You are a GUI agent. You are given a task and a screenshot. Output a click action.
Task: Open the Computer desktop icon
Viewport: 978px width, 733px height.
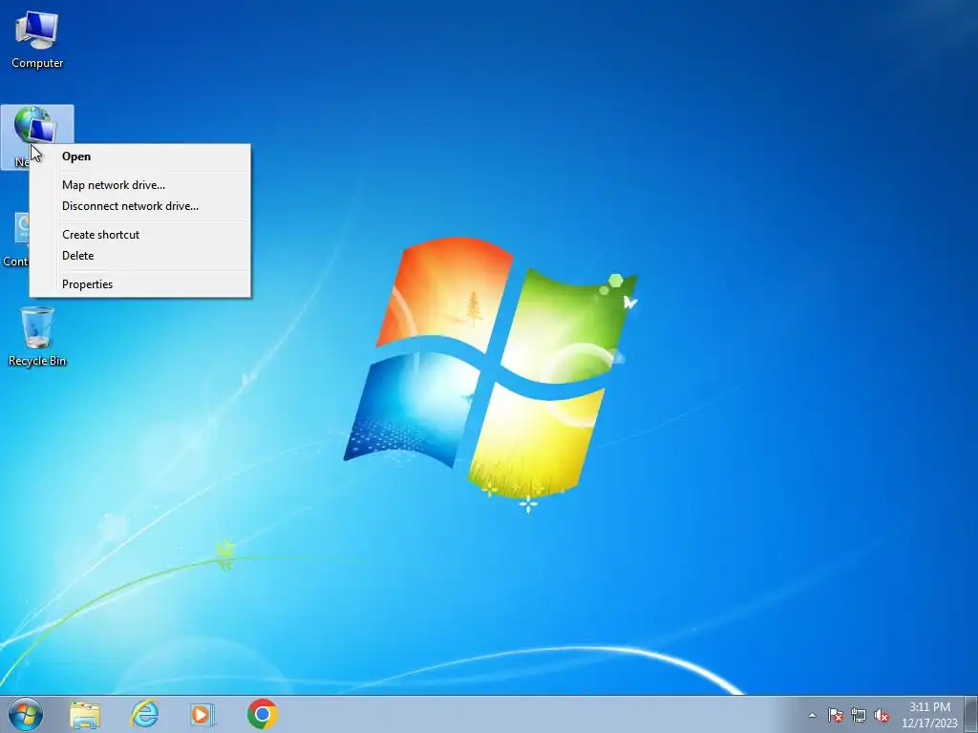tap(37, 38)
